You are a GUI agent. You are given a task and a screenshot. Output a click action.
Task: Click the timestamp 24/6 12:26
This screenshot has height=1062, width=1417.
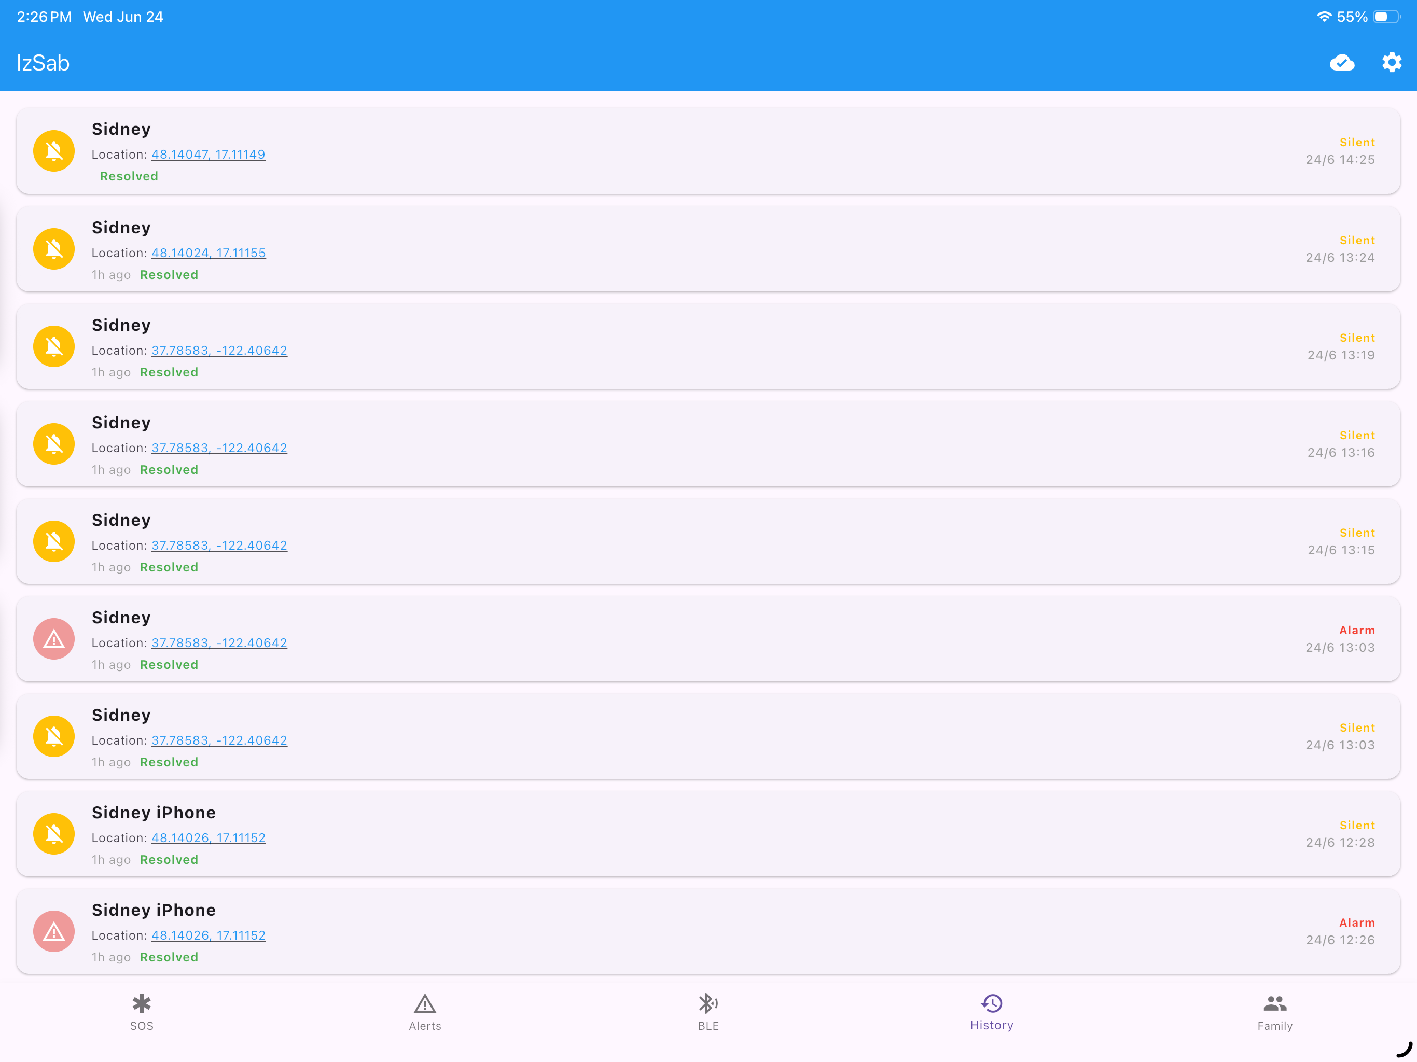(x=1340, y=940)
